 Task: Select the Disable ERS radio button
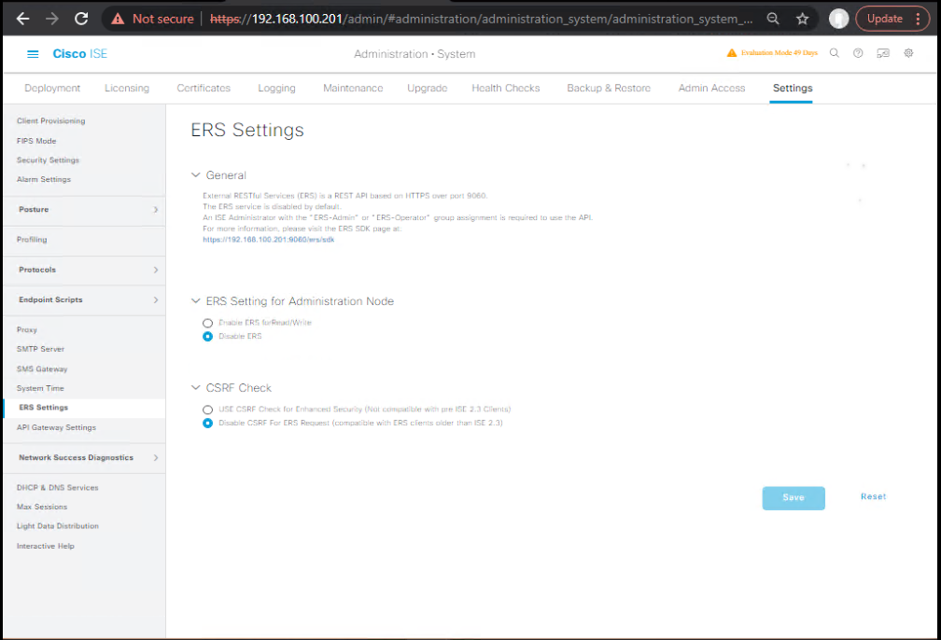pyautogui.click(x=207, y=337)
